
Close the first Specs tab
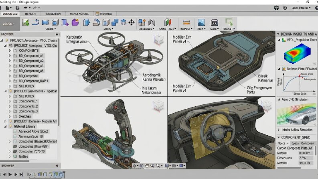pos(288,143)
